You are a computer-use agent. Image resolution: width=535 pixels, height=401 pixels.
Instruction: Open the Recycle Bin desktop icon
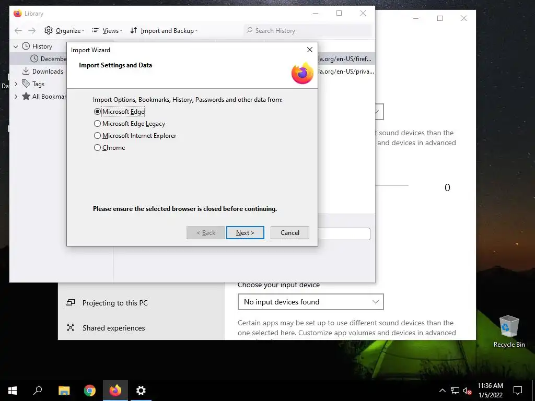point(509,331)
